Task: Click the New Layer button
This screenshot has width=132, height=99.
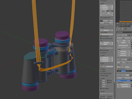Action: coord(107,23)
